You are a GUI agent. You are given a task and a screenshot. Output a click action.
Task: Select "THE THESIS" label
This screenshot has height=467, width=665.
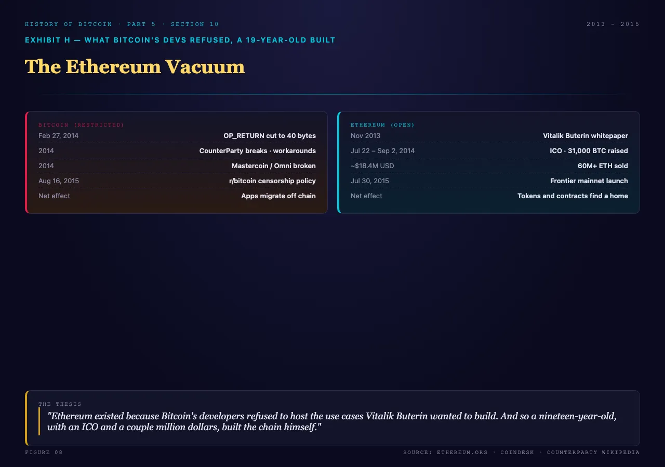click(x=60, y=404)
